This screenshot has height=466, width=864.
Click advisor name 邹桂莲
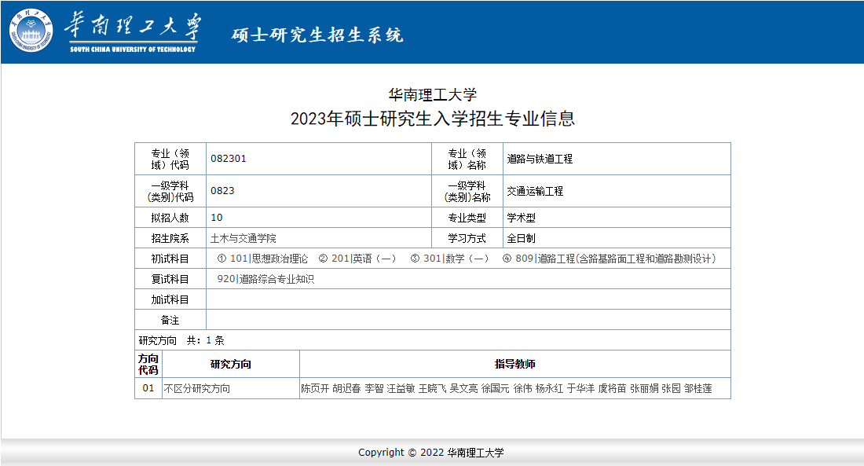click(x=698, y=388)
